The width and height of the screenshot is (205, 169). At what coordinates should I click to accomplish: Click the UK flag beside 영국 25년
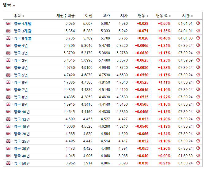pos(8,141)
